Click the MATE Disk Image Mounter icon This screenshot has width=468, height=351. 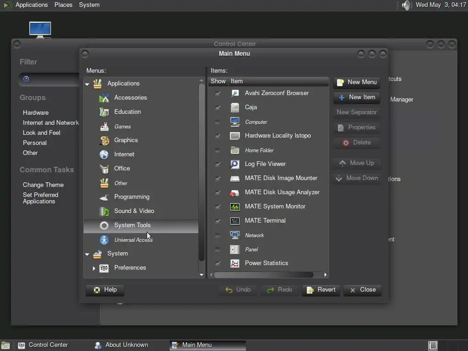tap(235, 179)
